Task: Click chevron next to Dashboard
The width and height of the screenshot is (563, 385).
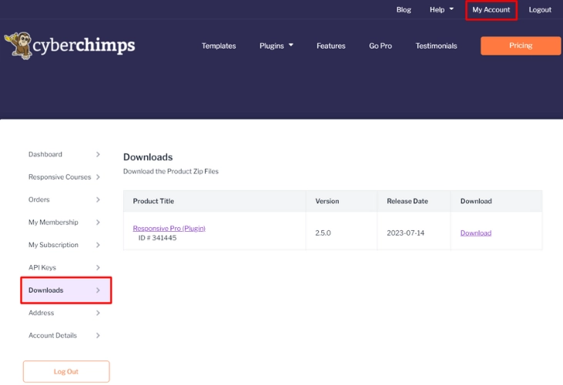Action: click(x=98, y=154)
